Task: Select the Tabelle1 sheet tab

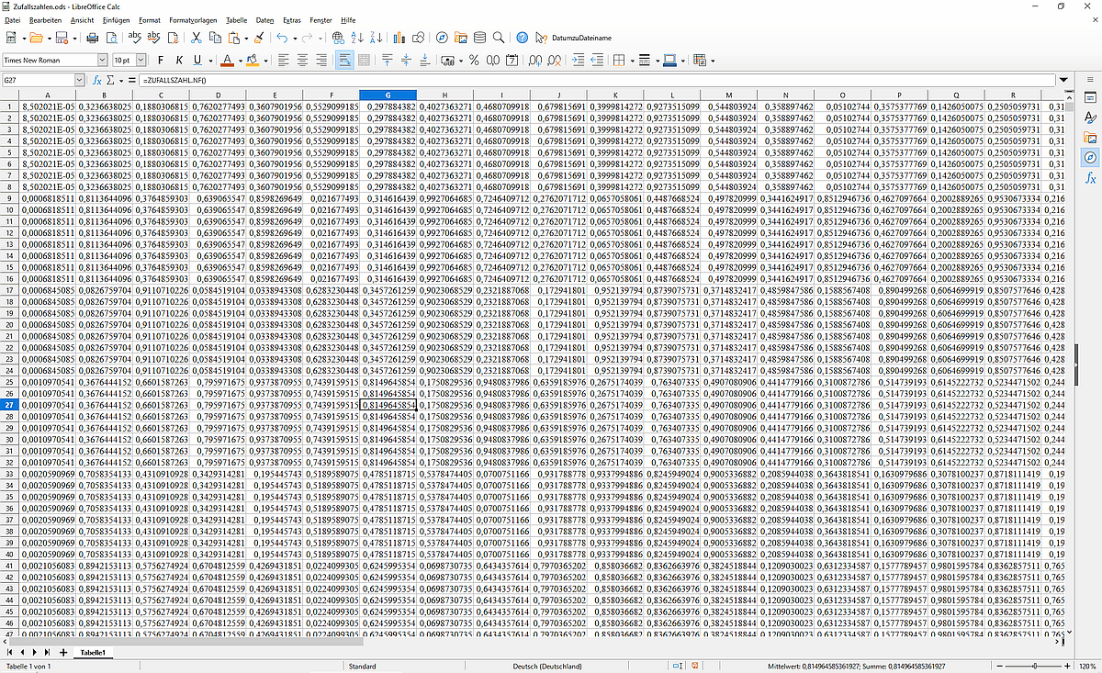Action: click(x=93, y=652)
